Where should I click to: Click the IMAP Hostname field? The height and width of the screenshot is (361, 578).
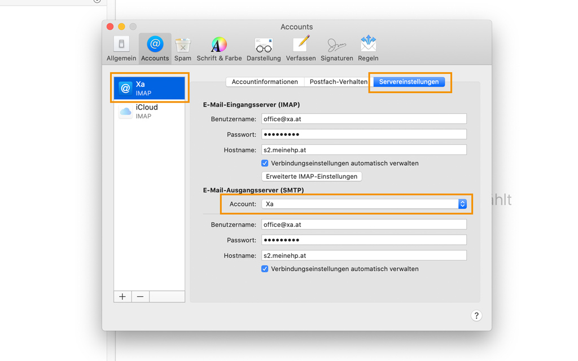[364, 150]
